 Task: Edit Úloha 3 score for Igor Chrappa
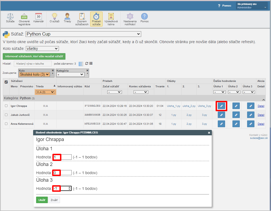(251, 106)
